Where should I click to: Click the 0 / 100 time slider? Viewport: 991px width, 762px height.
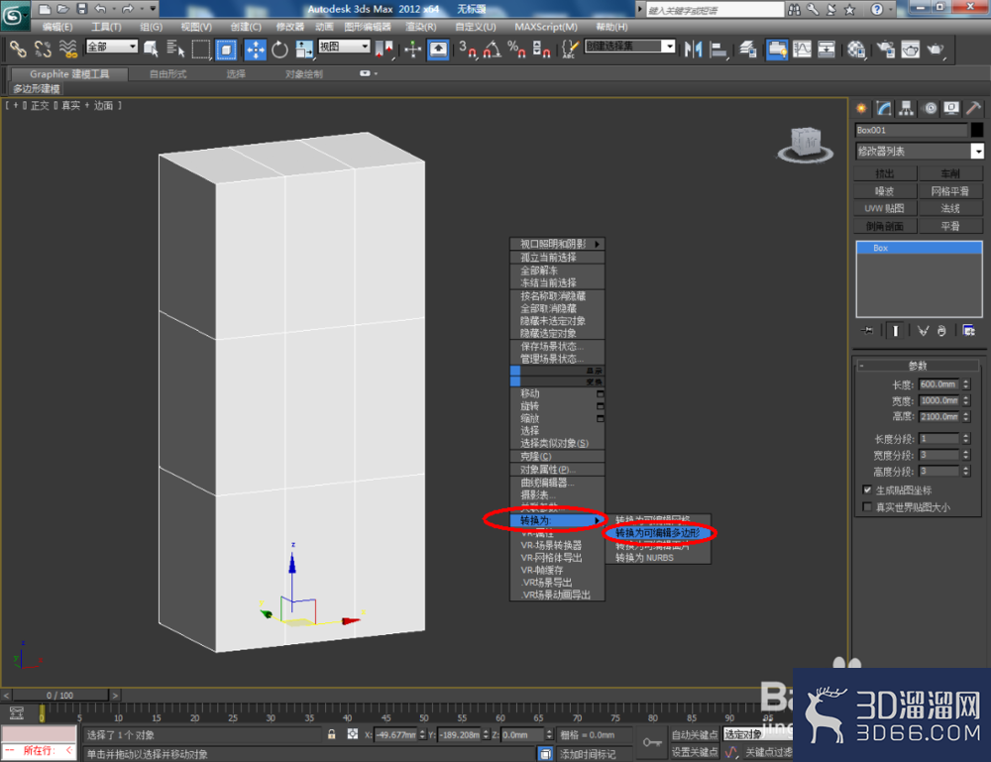tap(60, 695)
